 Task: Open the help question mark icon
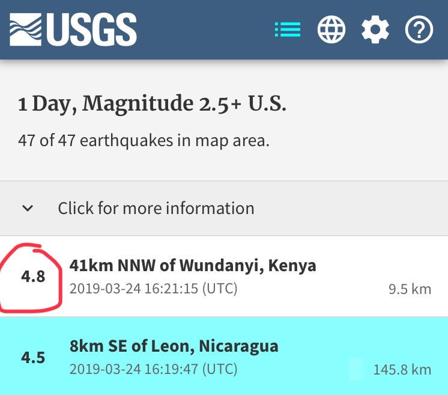click(x=419, y=29)
